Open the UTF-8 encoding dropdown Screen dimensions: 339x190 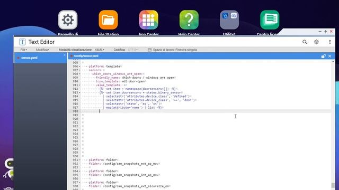pos(133,50)
